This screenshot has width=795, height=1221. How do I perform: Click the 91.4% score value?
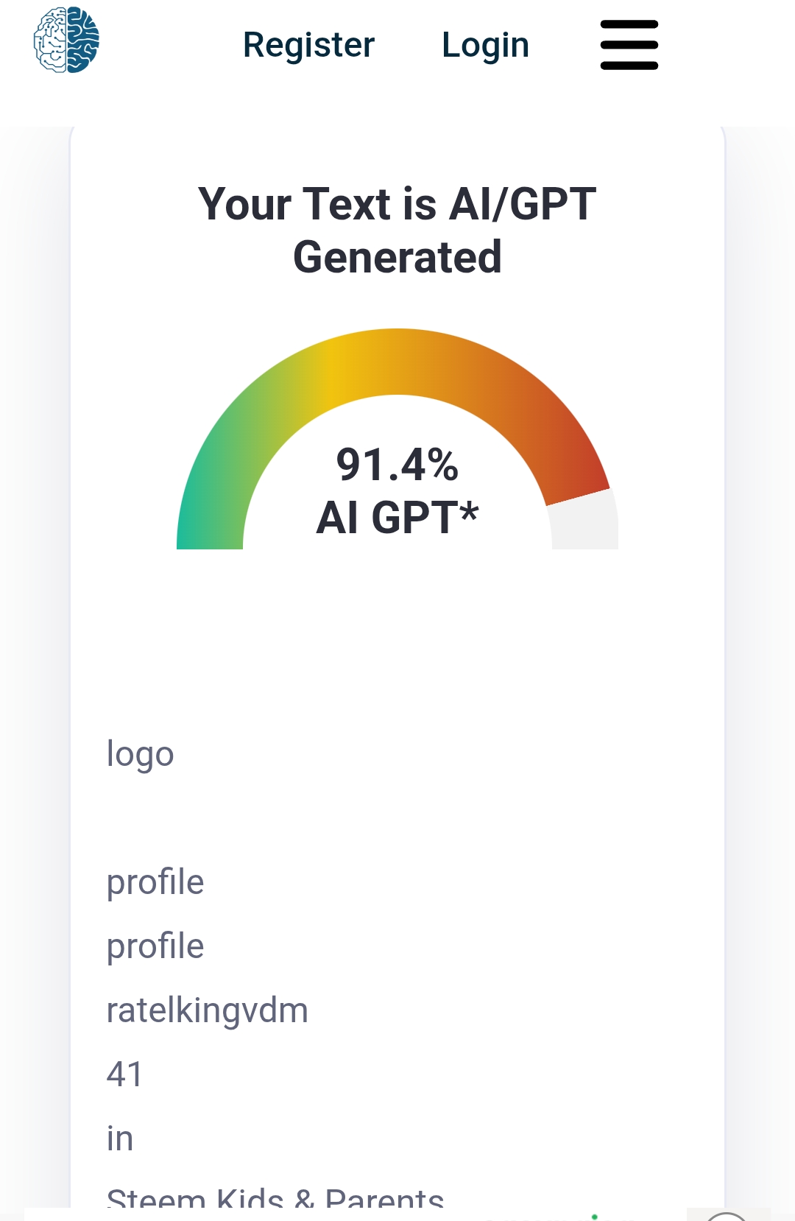pos(397,465)
